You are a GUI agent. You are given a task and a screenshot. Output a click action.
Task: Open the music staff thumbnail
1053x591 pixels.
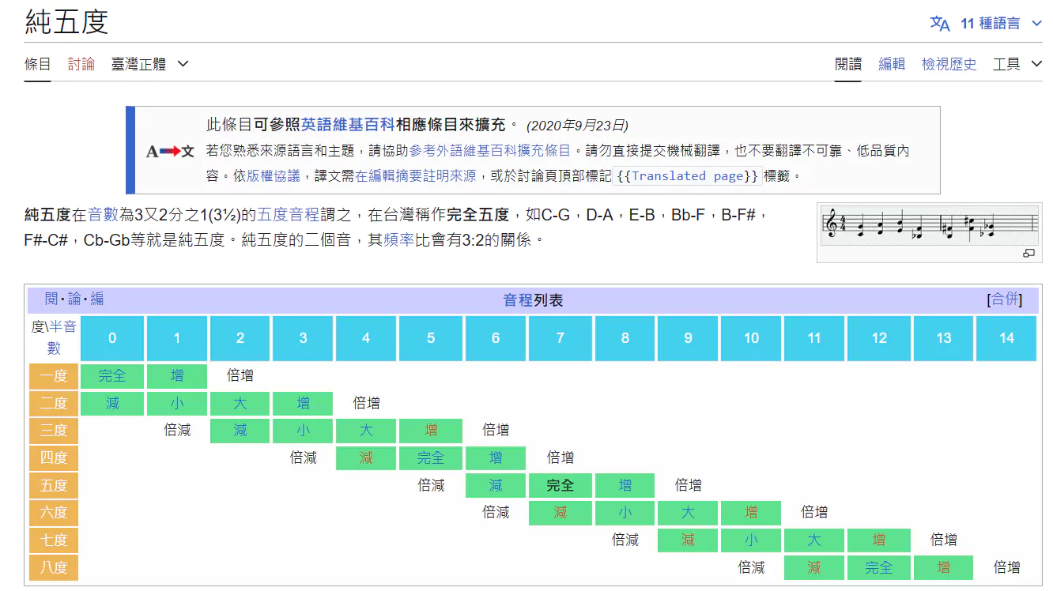coord(929,224)
